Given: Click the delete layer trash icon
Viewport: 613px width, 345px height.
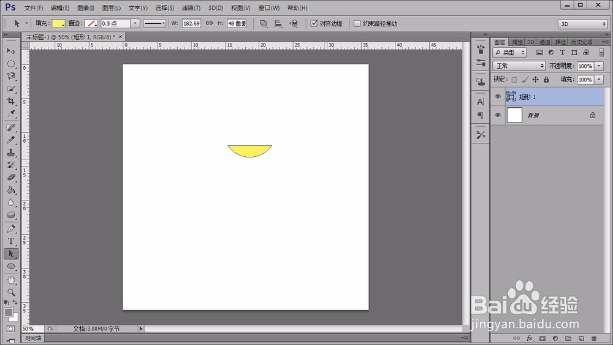Looking at the screenshot, I should tap(594, 338).
